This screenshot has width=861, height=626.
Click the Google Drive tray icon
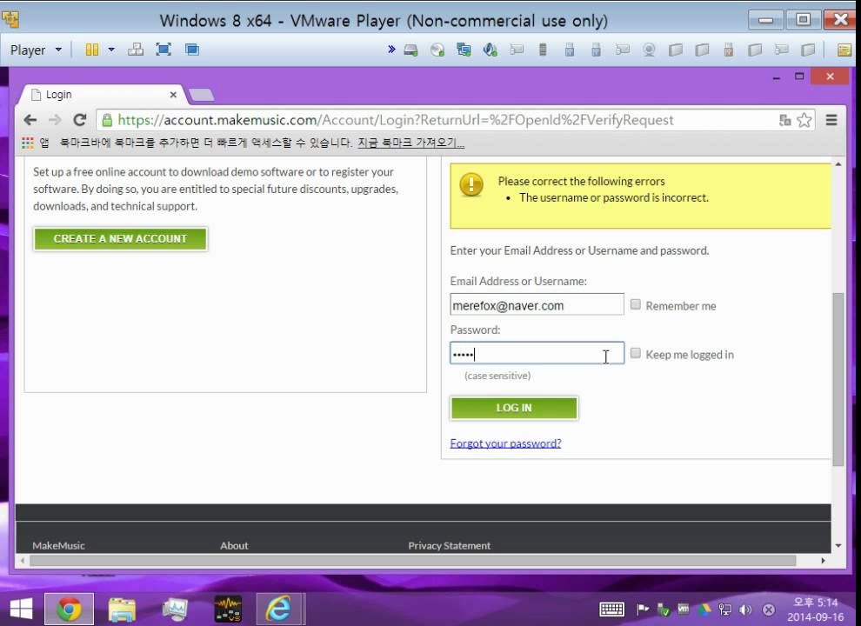[704, 609]
